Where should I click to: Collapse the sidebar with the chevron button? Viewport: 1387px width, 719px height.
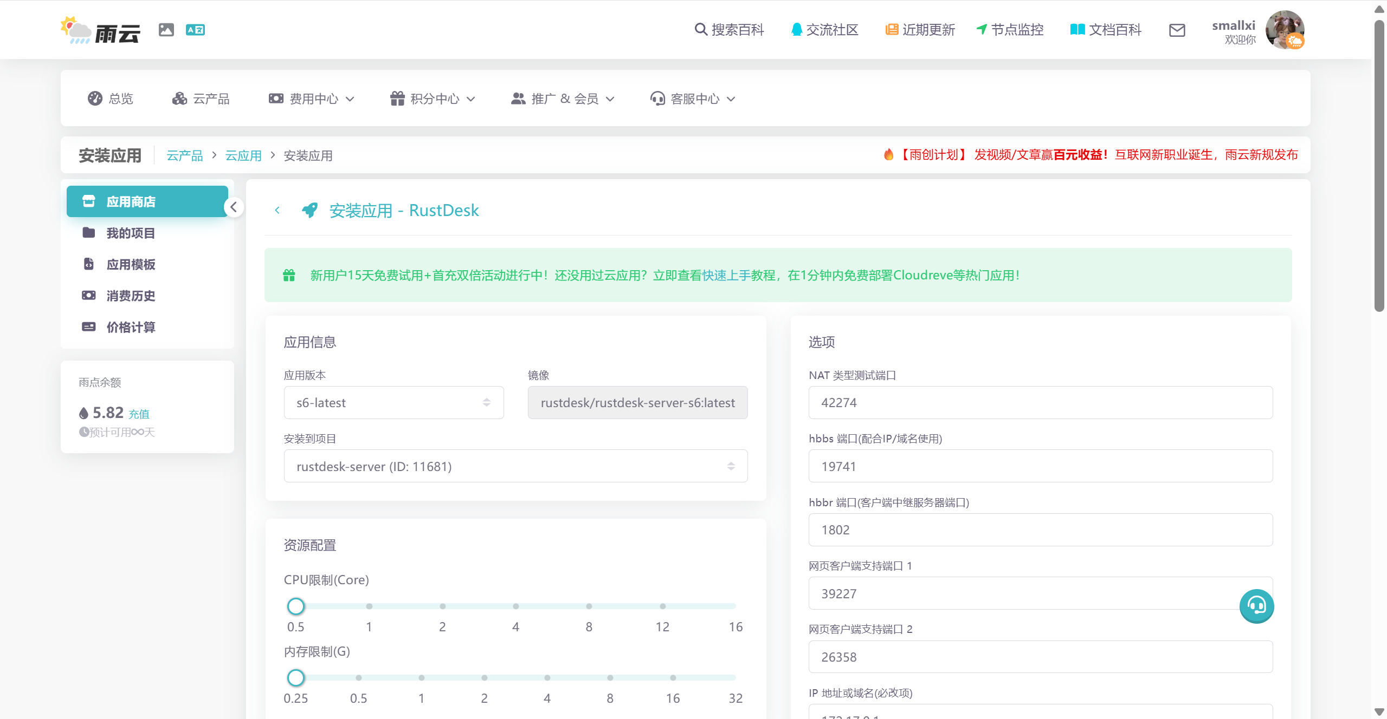[x=234, y=207]
